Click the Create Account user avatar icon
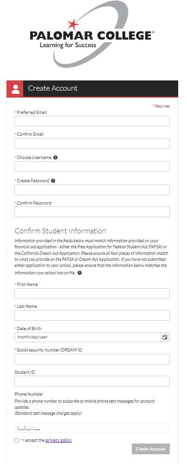Screen dimensions: 187x464 pos(15,88)
